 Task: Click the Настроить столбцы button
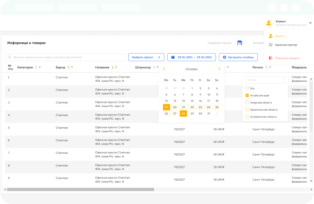(x=238, y=57)
